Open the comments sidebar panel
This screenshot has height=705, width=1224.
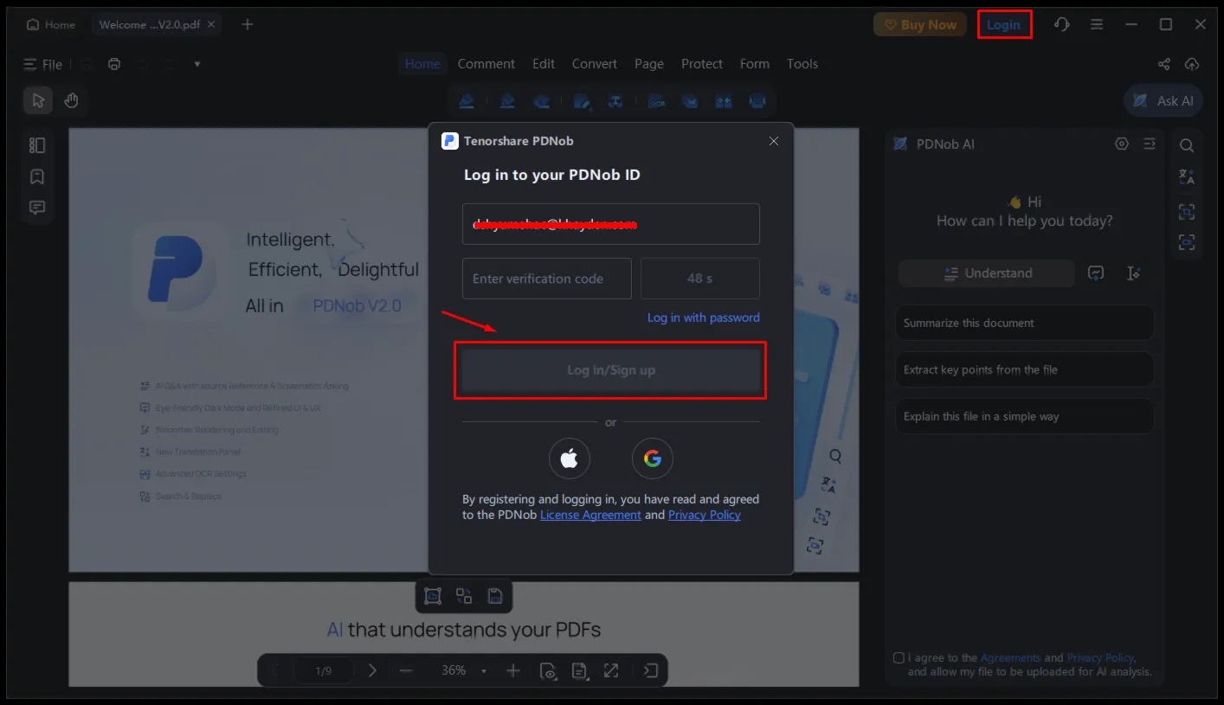coord(37,208)
